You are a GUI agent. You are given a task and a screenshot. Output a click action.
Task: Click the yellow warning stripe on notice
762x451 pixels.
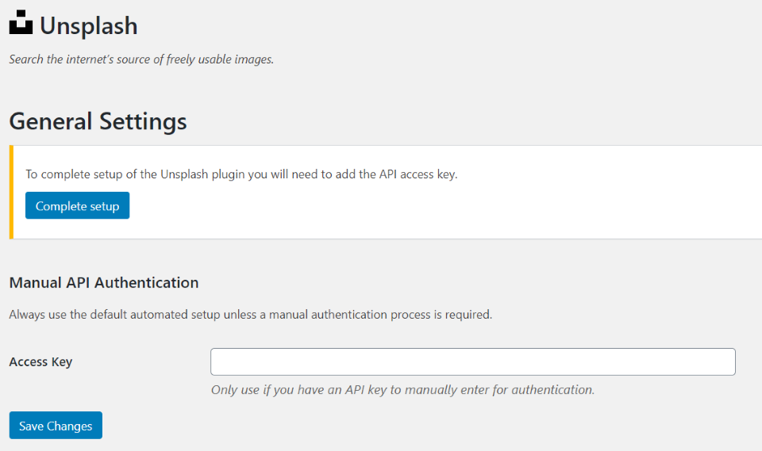(11, 192)
